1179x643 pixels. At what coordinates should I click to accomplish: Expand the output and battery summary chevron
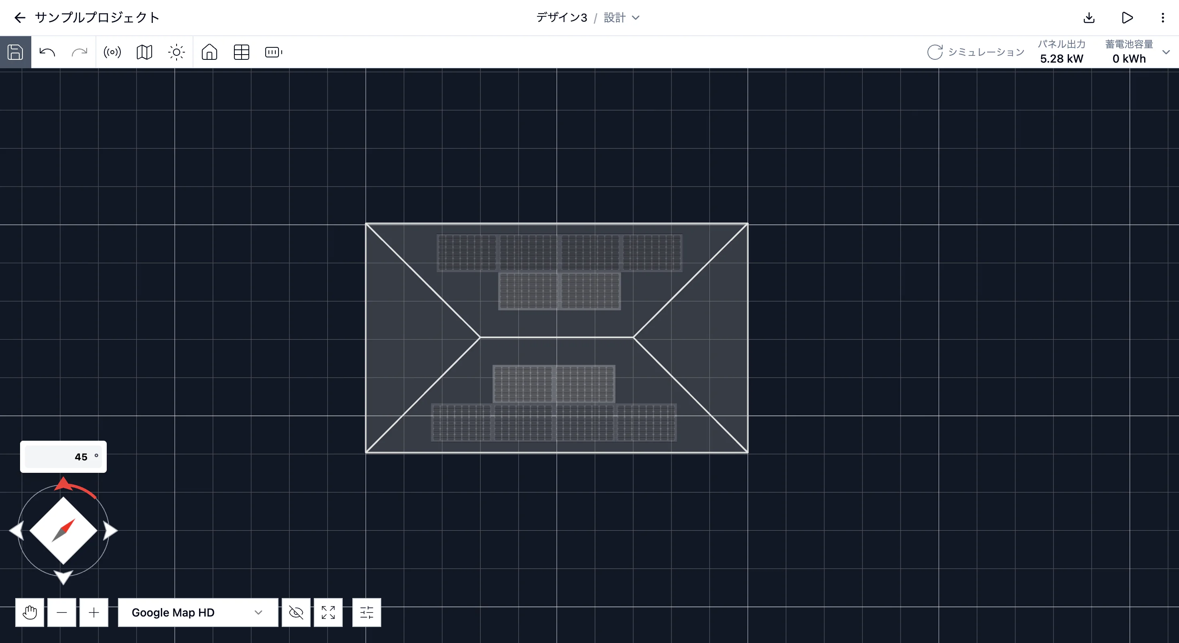point(1166,52)
